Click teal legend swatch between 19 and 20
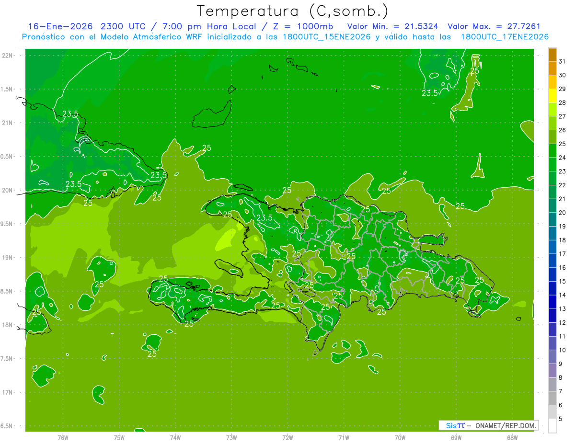The width and height of the screenshot is (575, 444). 553,219
